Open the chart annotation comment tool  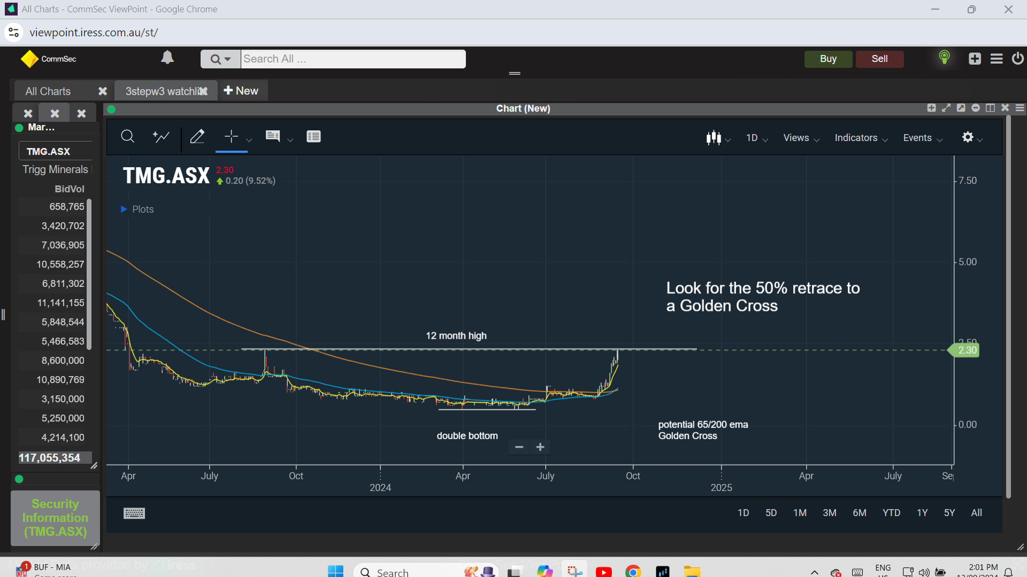(273, 136)
